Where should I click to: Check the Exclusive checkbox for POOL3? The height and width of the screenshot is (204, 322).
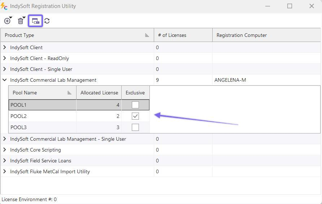[x=135, y=127]
